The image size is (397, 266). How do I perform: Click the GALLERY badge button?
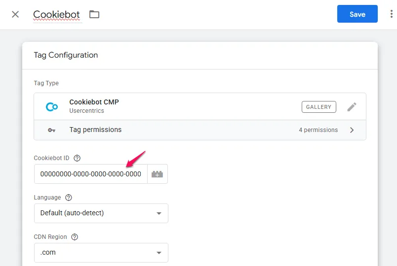[318, 107]
